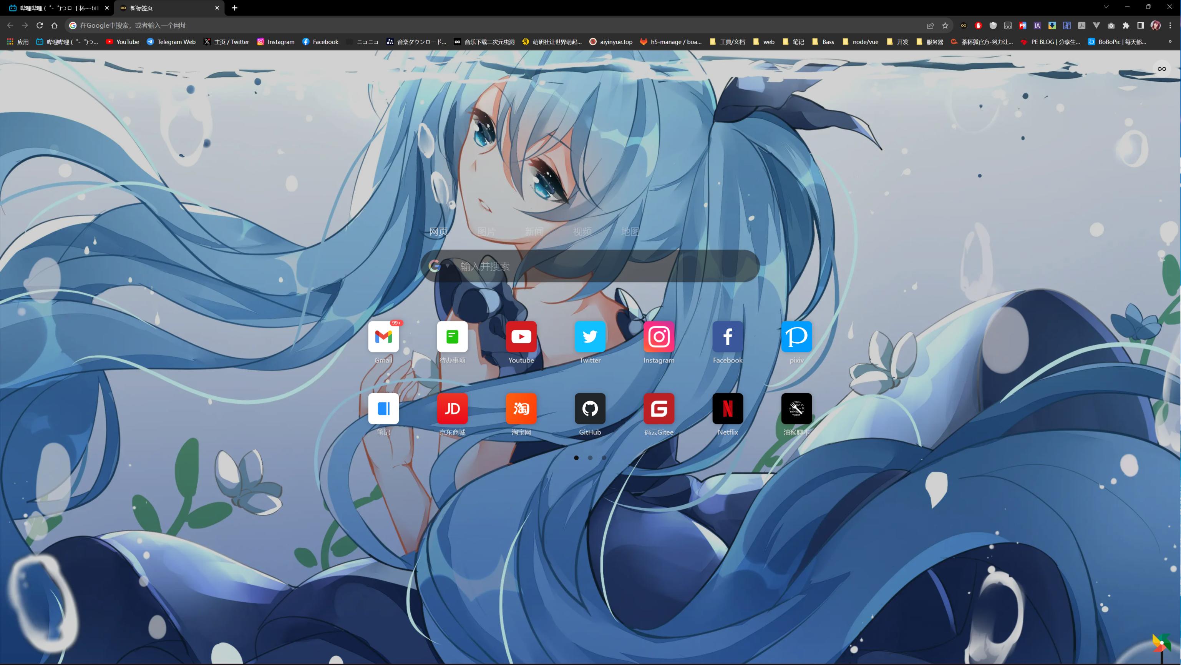Click the Infinity settings icon at top right

tap(1161, 69)
